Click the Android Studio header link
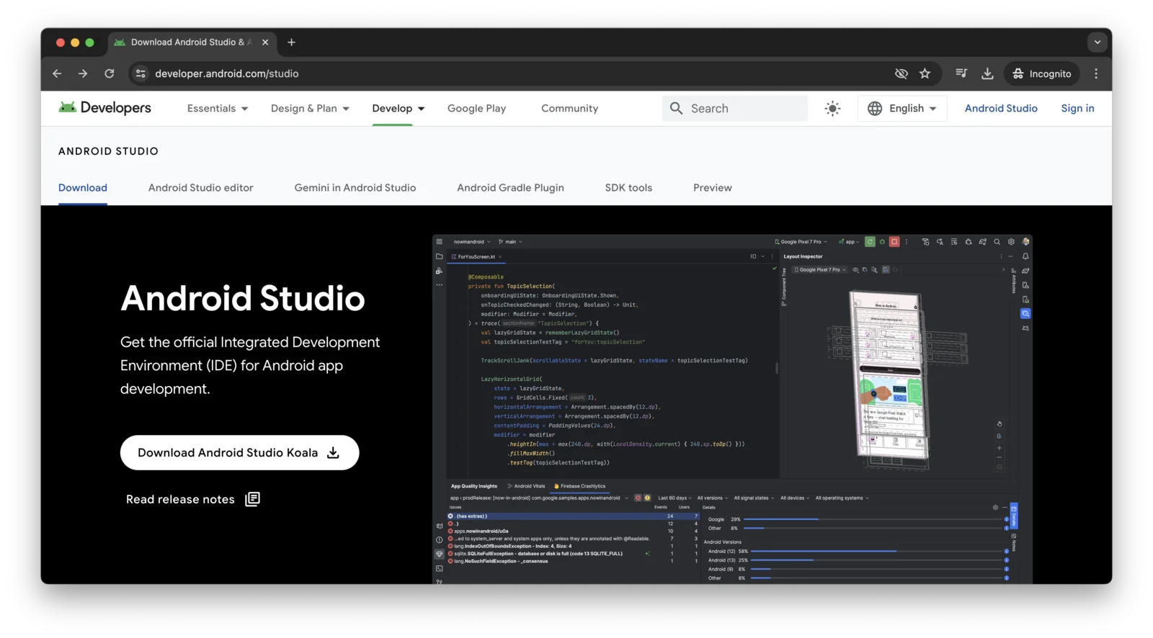Viewport: 1153px width, 638px height. pos(1001,108)
